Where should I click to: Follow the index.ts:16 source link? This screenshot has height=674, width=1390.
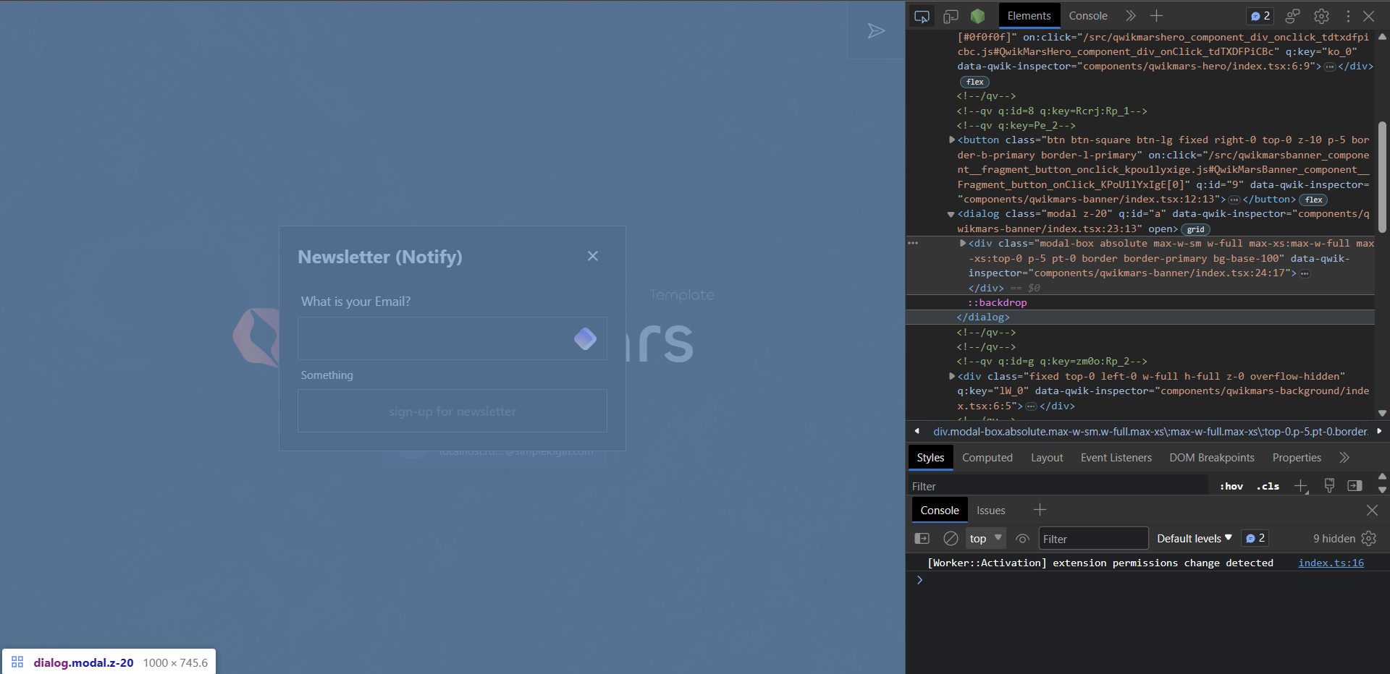1331,563
